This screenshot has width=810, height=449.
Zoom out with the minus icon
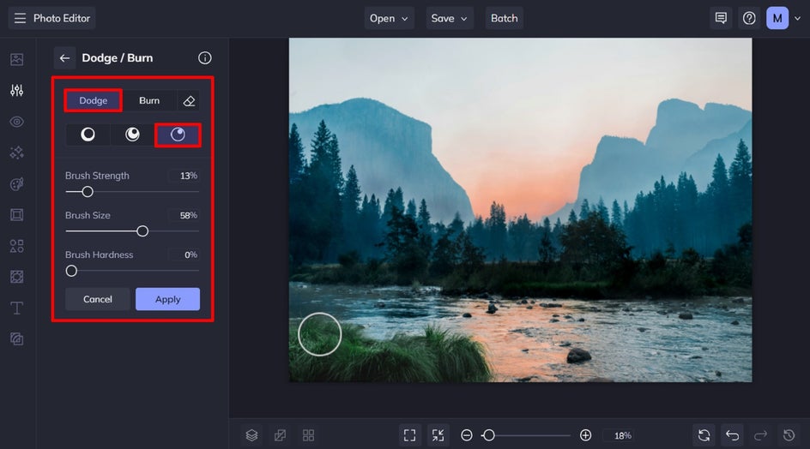(x=467, y=435)
